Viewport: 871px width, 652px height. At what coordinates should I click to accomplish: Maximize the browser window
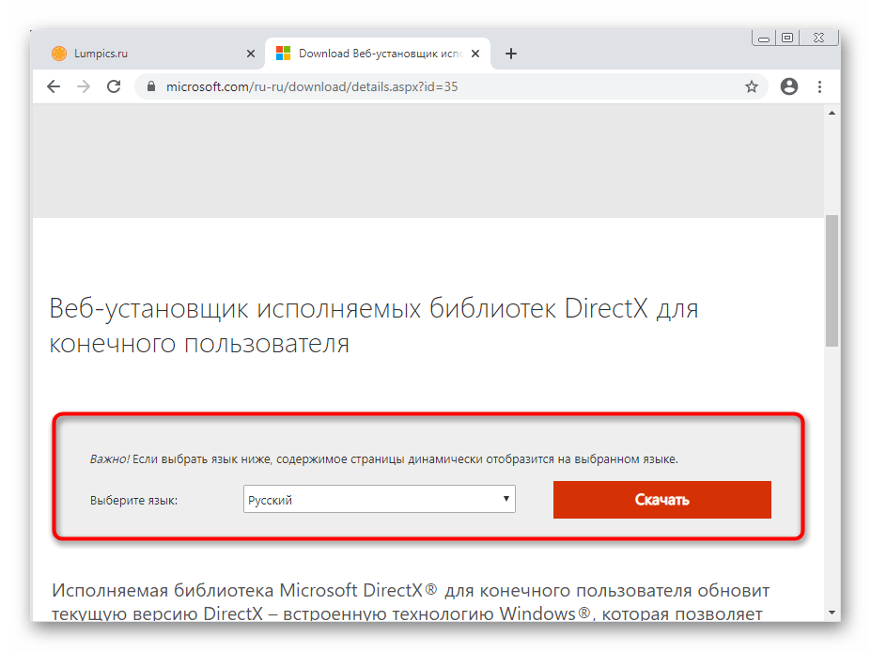click(x=787, y=38)
